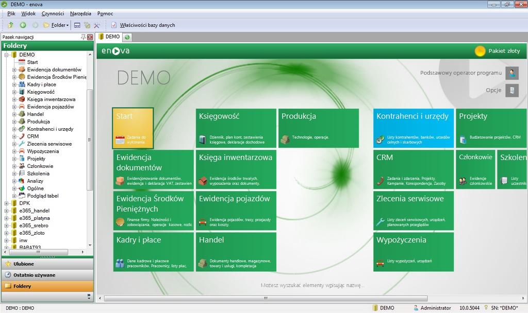
Task: Select Produkcja in the folder tree
Action: click(38, 121)
